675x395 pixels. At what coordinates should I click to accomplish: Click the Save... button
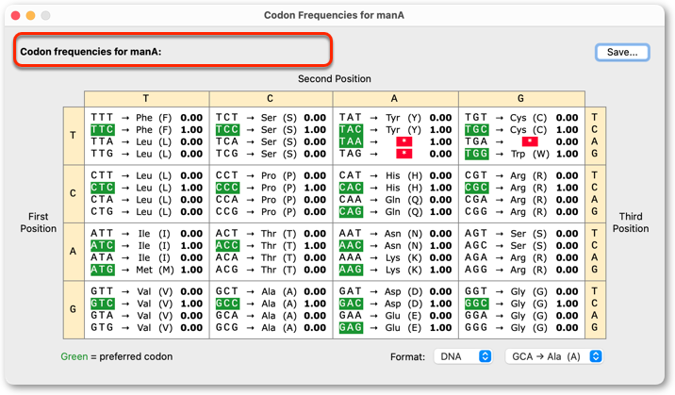pos(622,52)
